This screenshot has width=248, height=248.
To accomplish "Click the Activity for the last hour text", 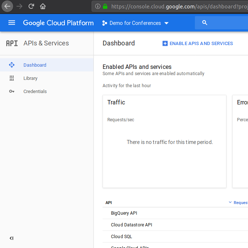I will [x=127, y=86].
